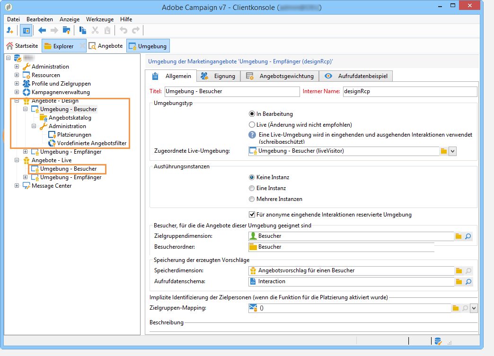Select Kampagnenverwaltung in the tree
Image resolution: width=494 pixels, height=356 pixels.
[61, 92]
